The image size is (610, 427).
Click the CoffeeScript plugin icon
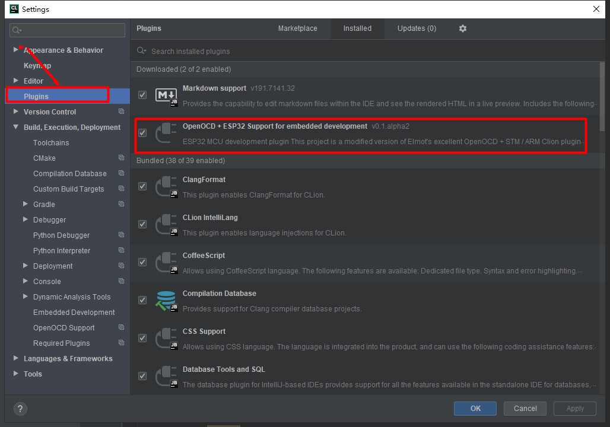[166, 263]
